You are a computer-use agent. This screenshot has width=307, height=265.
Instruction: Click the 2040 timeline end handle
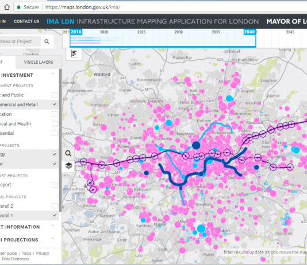pyautogui.click(x=250, y=32)
